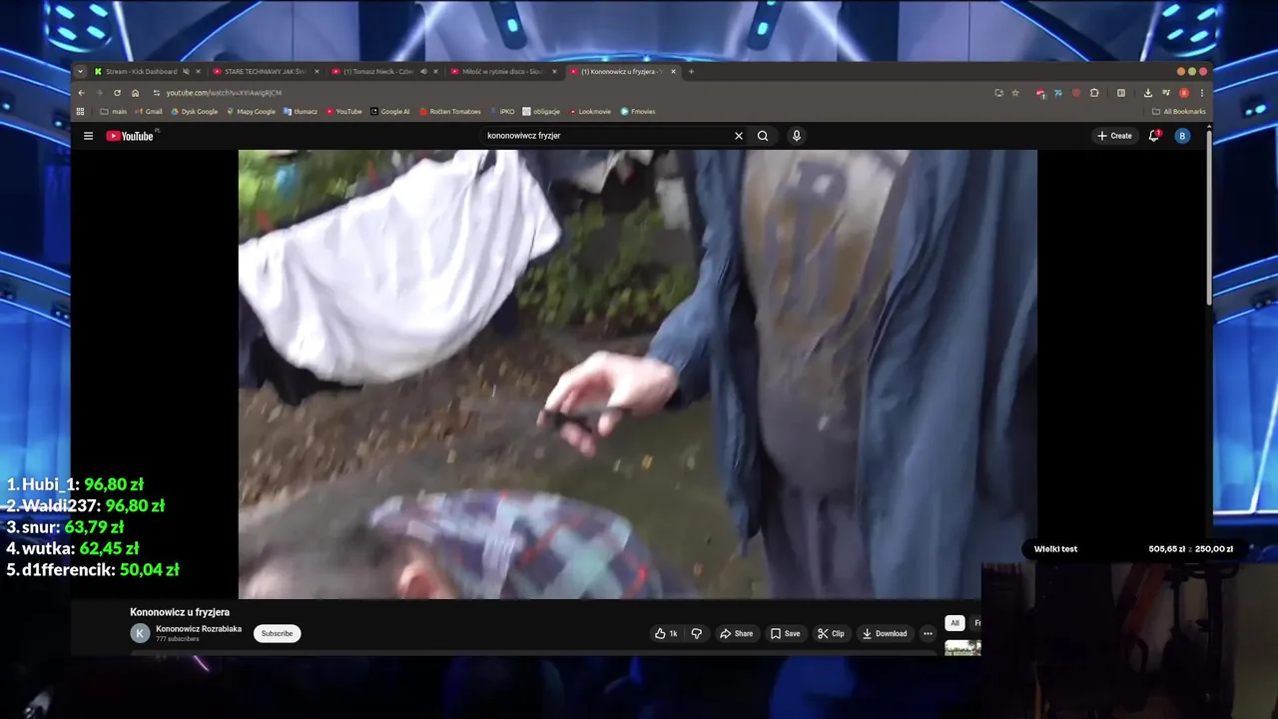Open the Gmail bookmark
Image resolution: width=1278 pixels, height=719 pixels.
(x=149, y=112)
